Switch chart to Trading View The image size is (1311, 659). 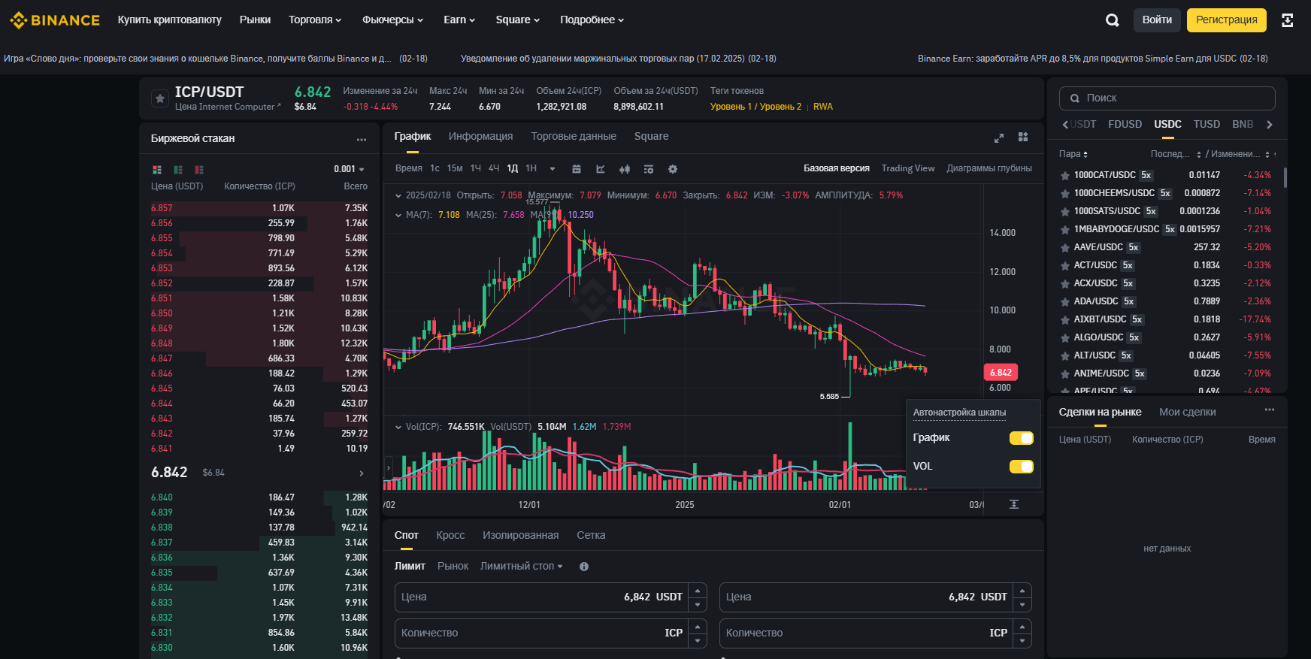[x=908, y=168]
